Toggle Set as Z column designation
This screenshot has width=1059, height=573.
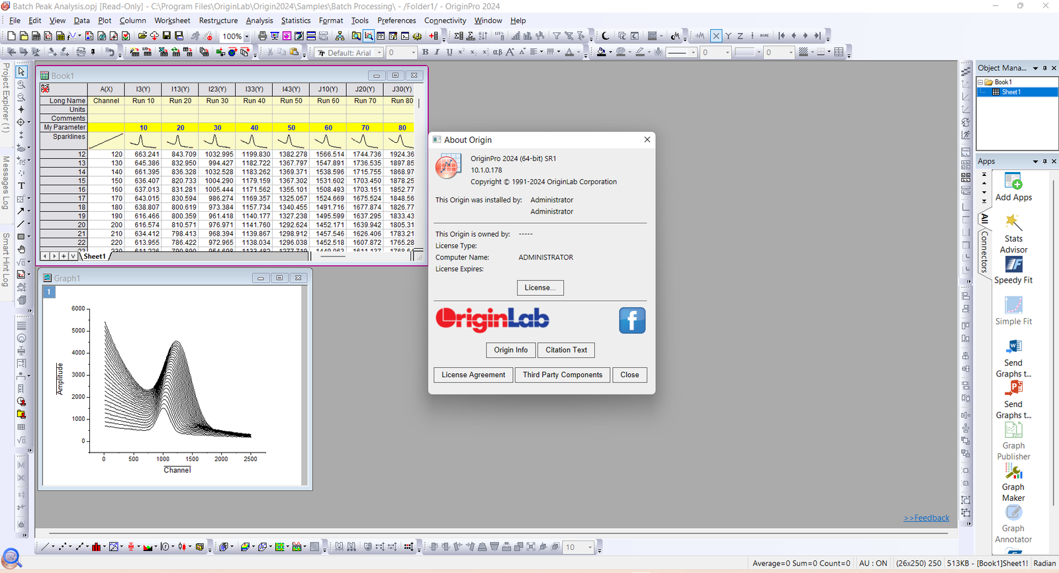[x=740, y=36]
